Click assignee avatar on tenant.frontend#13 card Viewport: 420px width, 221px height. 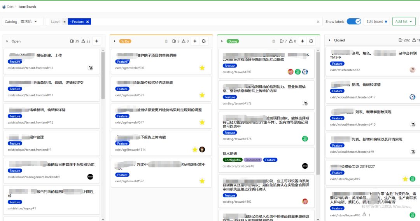pyautogui.click(x=91, y=68)
